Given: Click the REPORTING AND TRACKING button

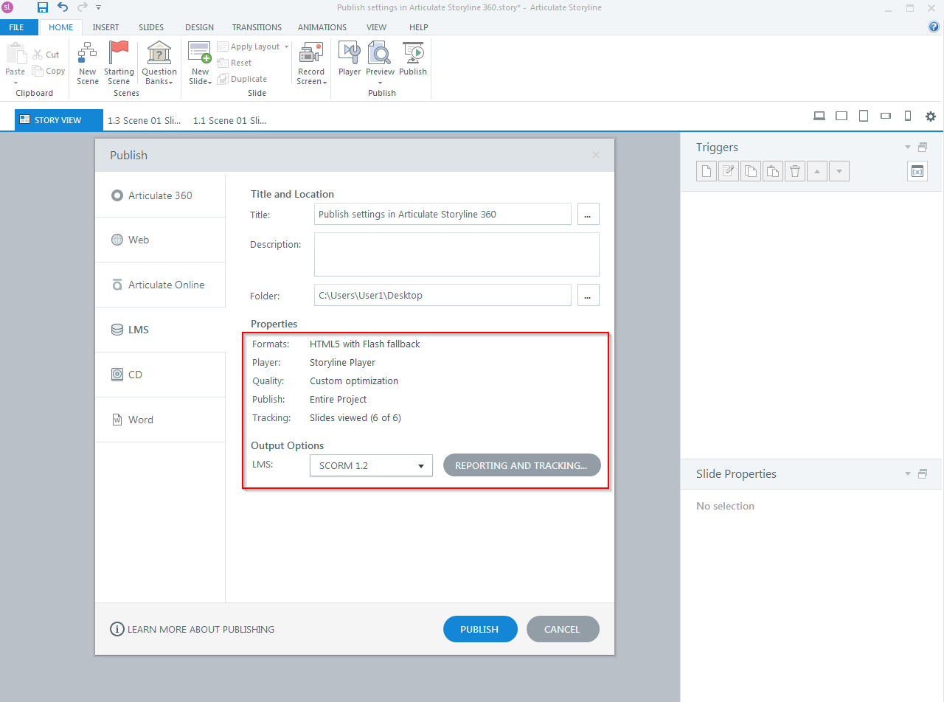Looking at the screenshot, I should (x=522, y=465).
